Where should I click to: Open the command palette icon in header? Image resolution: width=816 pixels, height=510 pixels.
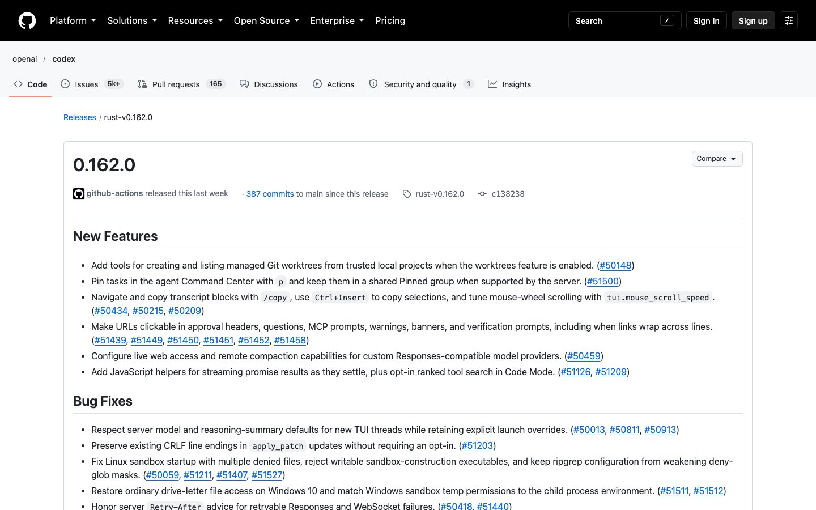click(789, 20)
